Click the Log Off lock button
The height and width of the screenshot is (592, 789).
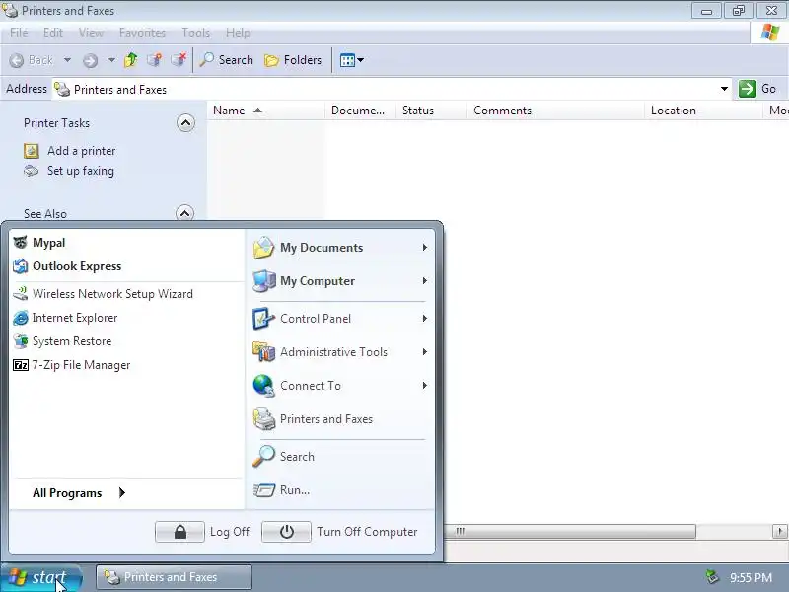point(179,532)
